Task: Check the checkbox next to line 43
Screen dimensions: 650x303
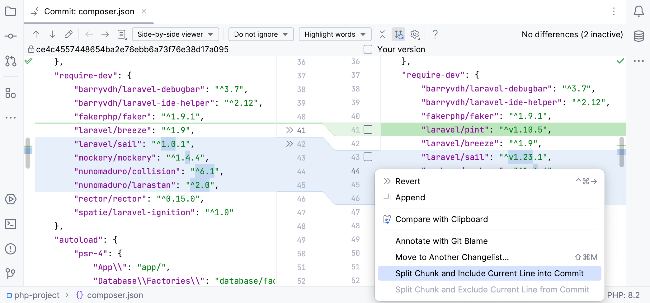Action: [x=368, y=157]
